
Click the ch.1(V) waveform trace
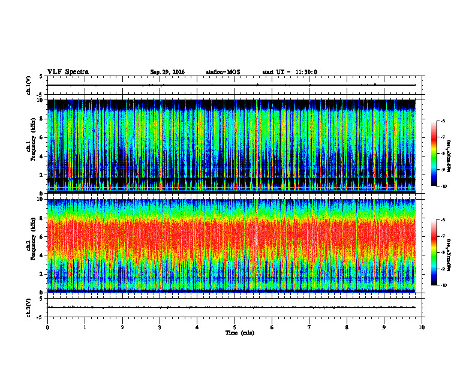[231, 85]
